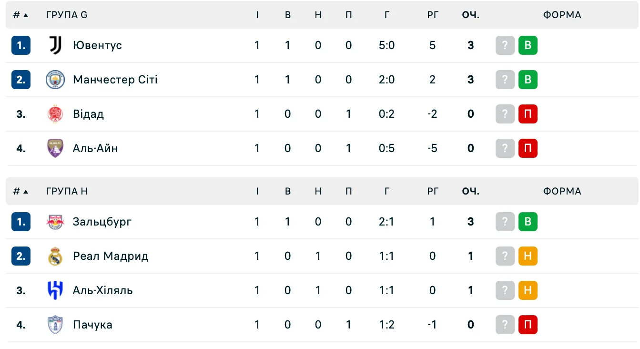
Task: Sort Group G by ОЧ. points header
Action: click(470, 15)
